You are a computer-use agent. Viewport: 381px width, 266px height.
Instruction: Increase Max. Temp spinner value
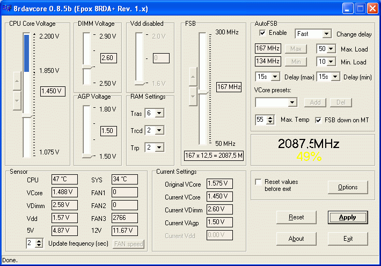(x=270, y=117)
